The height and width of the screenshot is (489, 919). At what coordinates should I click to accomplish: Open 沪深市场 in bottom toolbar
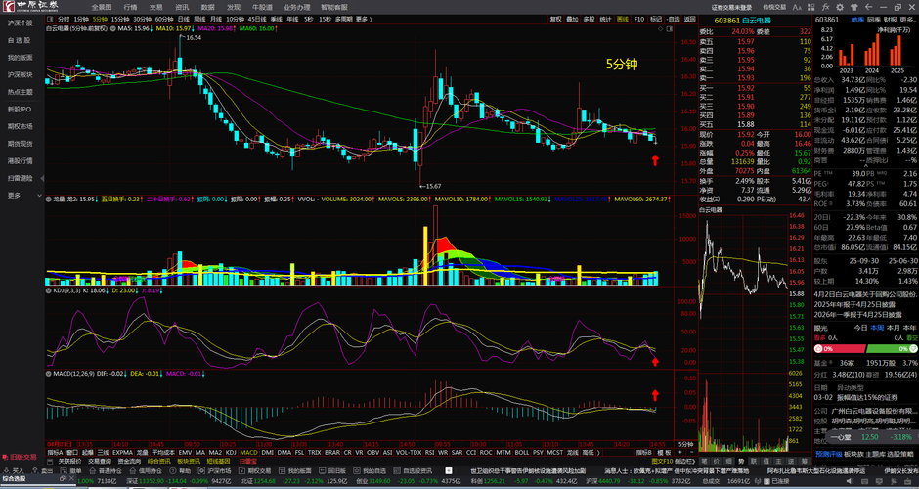[214, 470]
